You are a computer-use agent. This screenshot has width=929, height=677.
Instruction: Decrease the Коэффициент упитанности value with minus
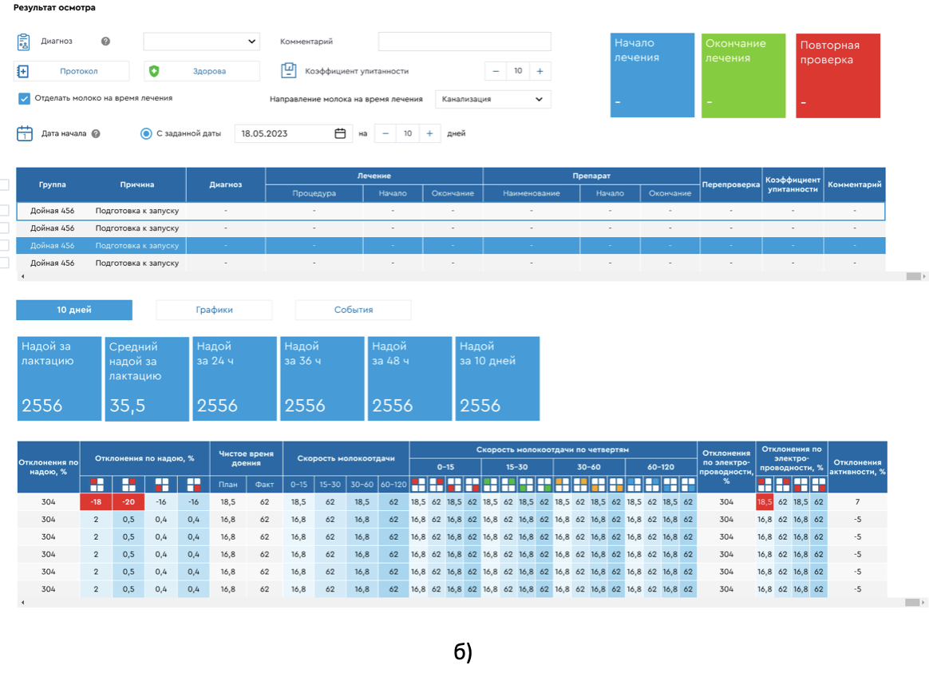[x=496, y=71]
